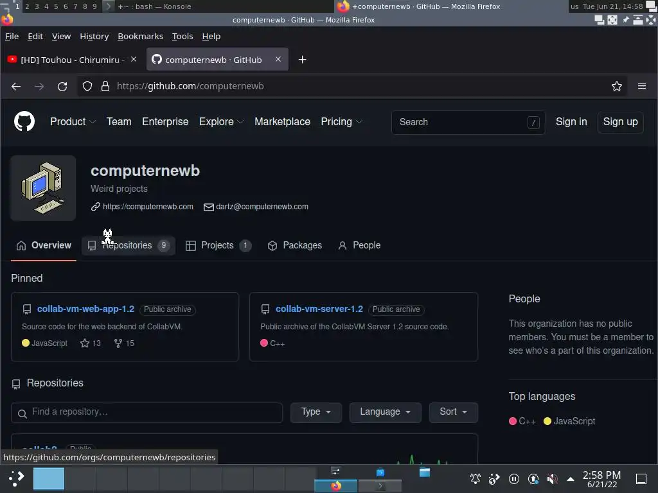Open the Bookmarks menu
This screenshot has width=658, height=493.
click(x=140, y=37)
